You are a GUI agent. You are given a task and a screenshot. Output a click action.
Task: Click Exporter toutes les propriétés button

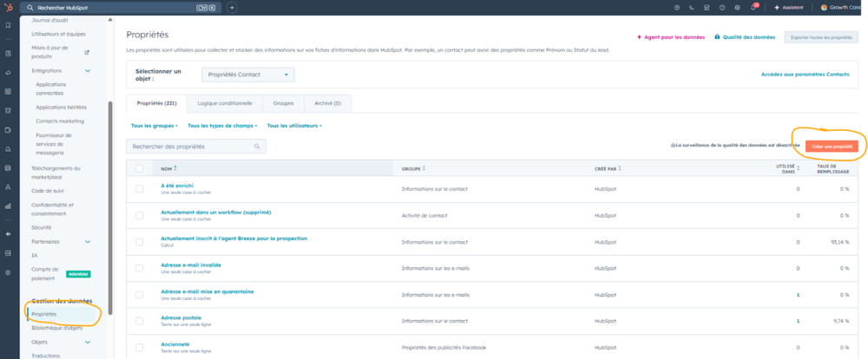pyautogui.click(x=821, y=37)
